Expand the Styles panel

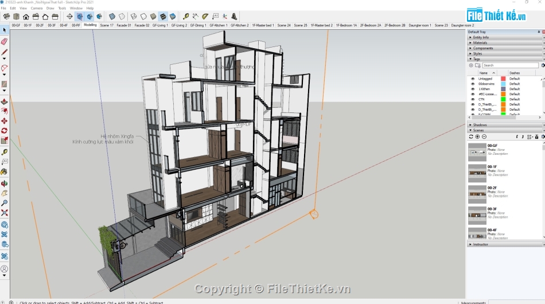point(504,54)
